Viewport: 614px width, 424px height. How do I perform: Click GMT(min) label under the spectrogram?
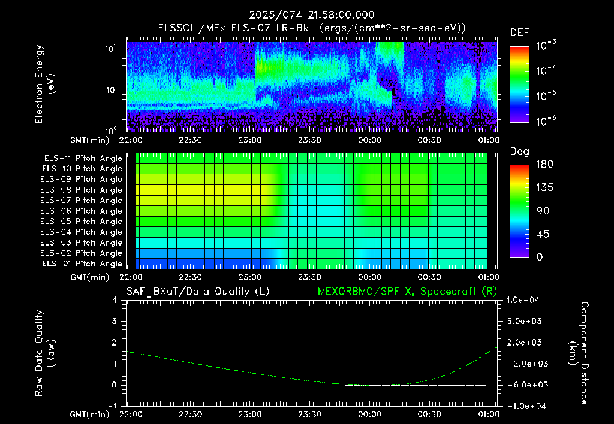pyautogui.click(x=90, y=140)
